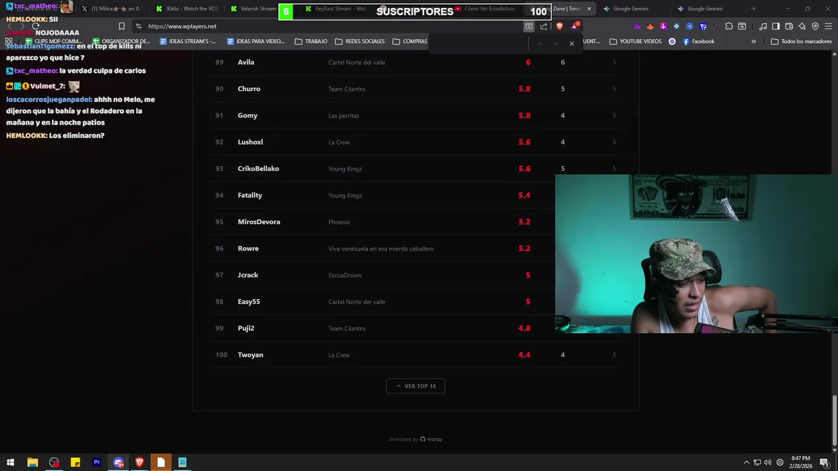The width and height of the screenshot is (838, 471).
Task: Switch to the last Google Gemini tab
Action: point(700,9)
